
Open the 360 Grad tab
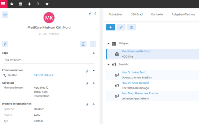137,15
